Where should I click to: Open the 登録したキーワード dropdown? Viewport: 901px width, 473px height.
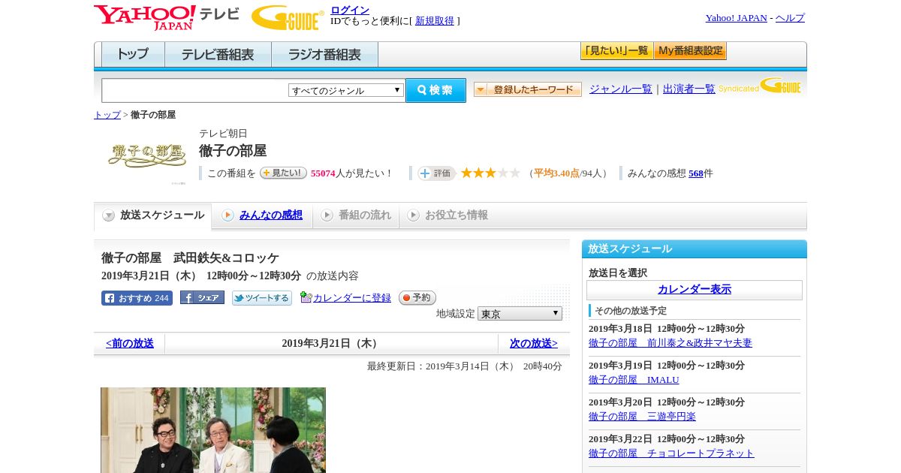coord(527,89)
